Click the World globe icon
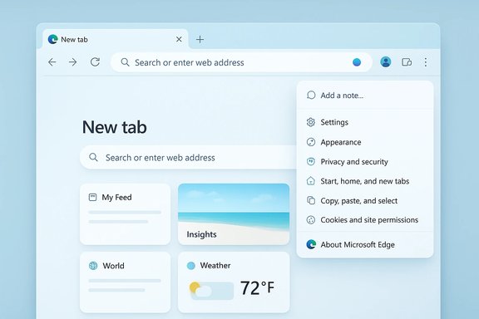The image size is (479, 319). point(93,266)
